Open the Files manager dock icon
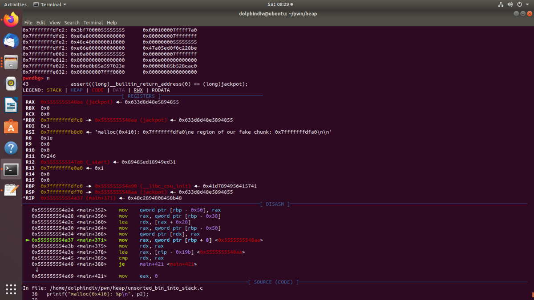The width and height of the screenshot is (534, 300). click(x=11, y=62)
